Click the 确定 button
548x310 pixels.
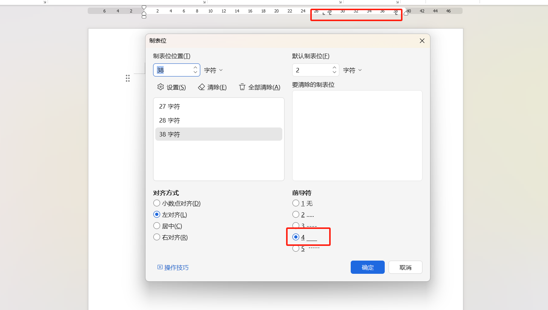(x=367, y=267)
